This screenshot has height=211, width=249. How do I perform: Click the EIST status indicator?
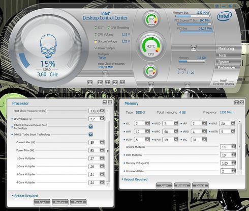coord(96,28)
